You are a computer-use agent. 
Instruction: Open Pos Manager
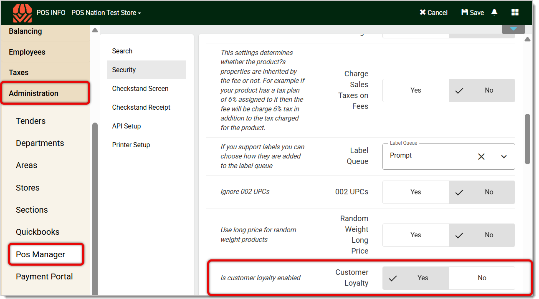(x=40, y=254)
